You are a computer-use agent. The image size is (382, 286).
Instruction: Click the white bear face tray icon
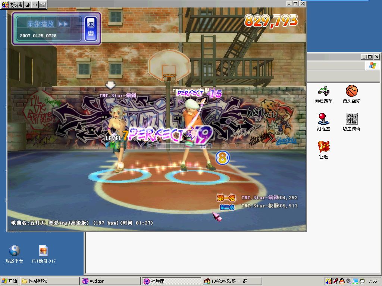tap(362, 281)
